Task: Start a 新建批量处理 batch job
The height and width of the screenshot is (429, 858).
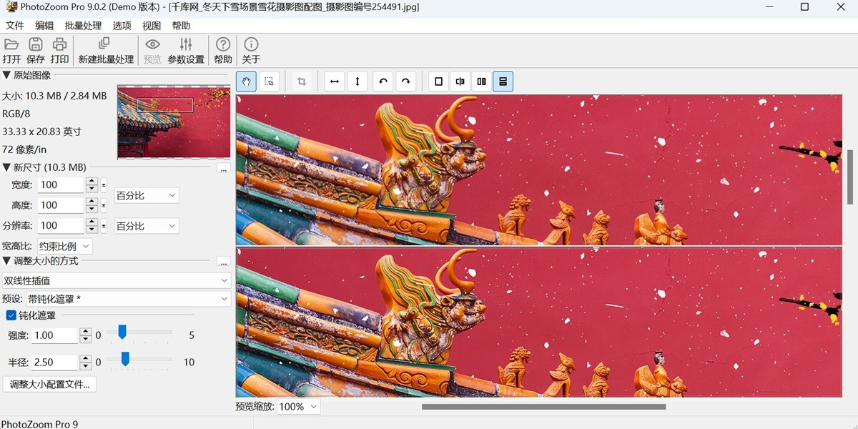Action: coord(106,50)
